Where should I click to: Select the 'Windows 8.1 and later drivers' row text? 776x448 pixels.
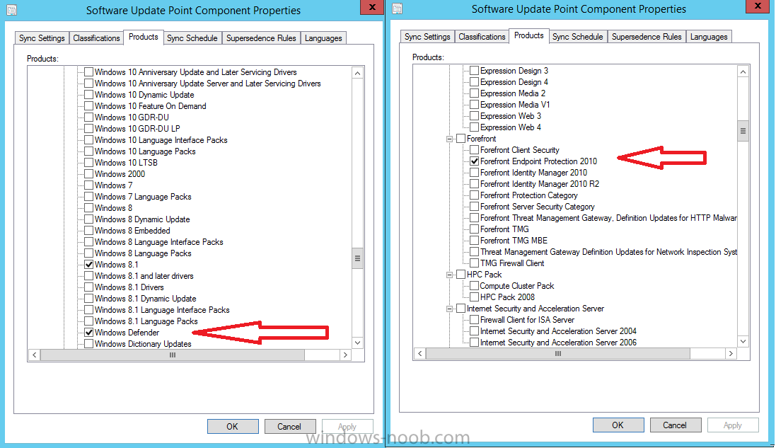(144, 276)
